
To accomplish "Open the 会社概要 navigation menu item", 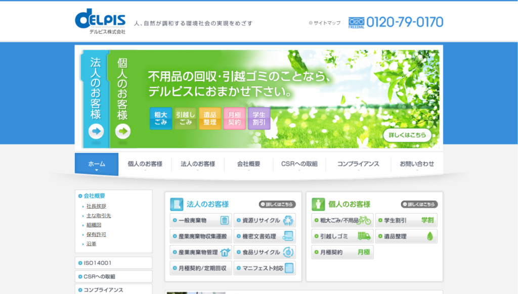I will point(248,164).
